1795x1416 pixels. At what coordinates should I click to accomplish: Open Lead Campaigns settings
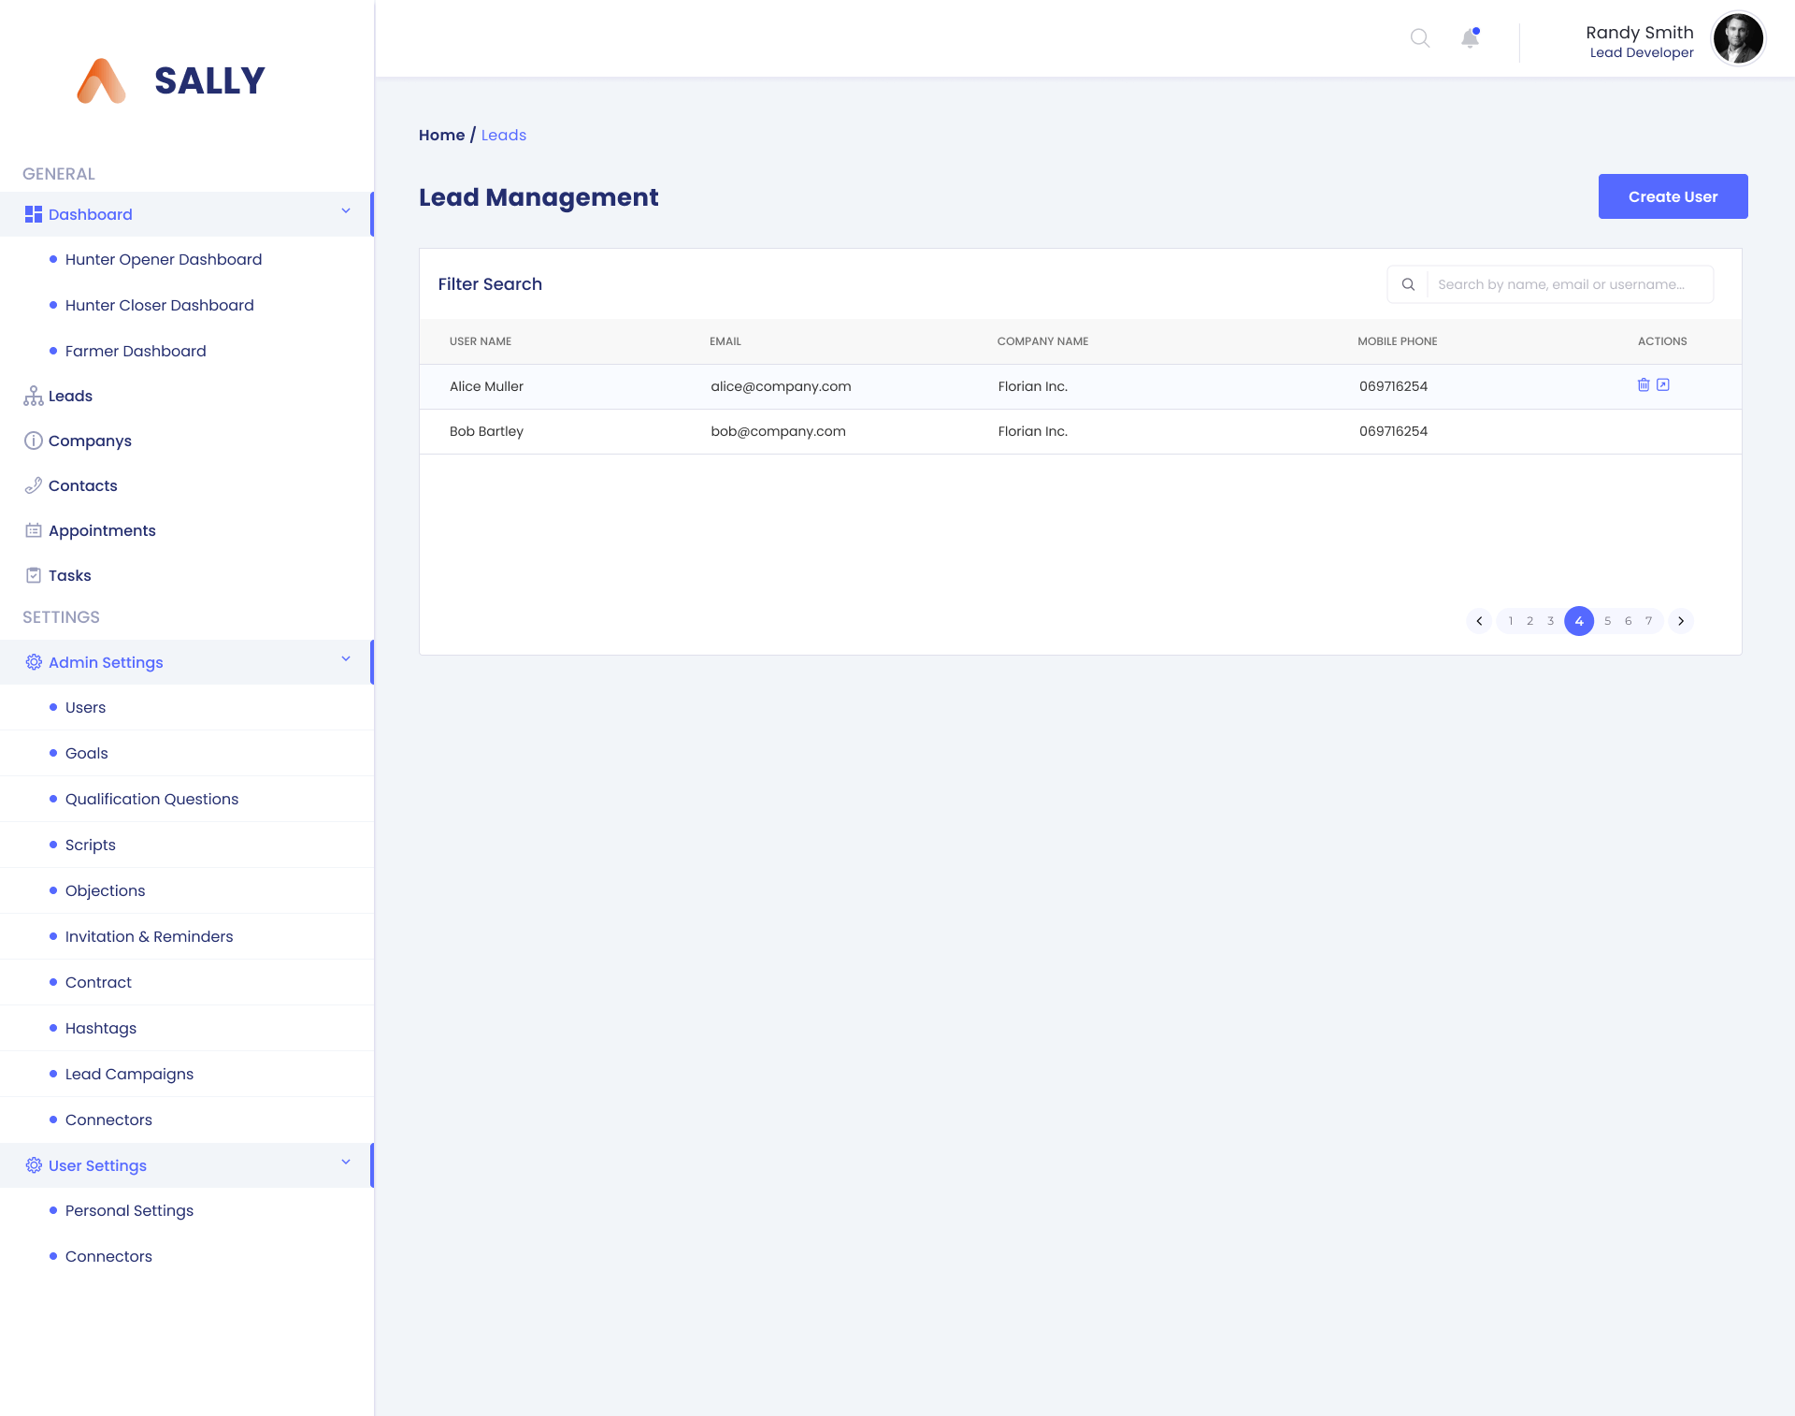pos(130,1074)
